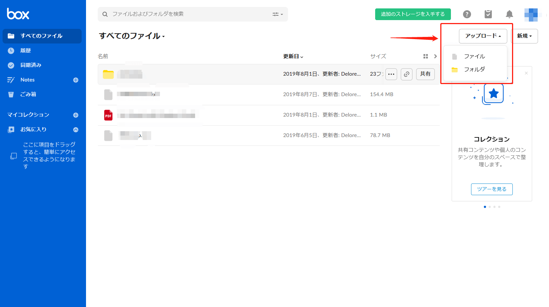This screenshot has height=307, width=549.
Task: Click the file icon in the 154.4 MB row
Action: click(x=108, y=95)
